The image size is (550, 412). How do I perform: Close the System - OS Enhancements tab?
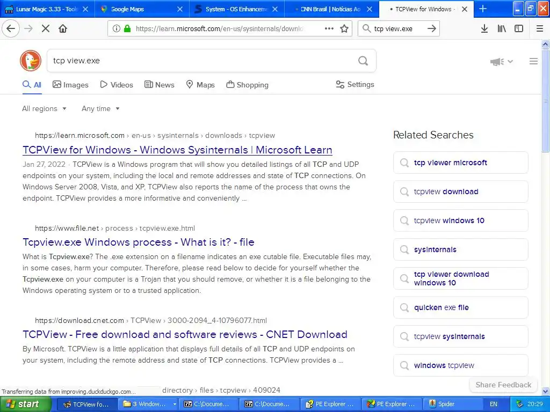[x=275, y=9]
